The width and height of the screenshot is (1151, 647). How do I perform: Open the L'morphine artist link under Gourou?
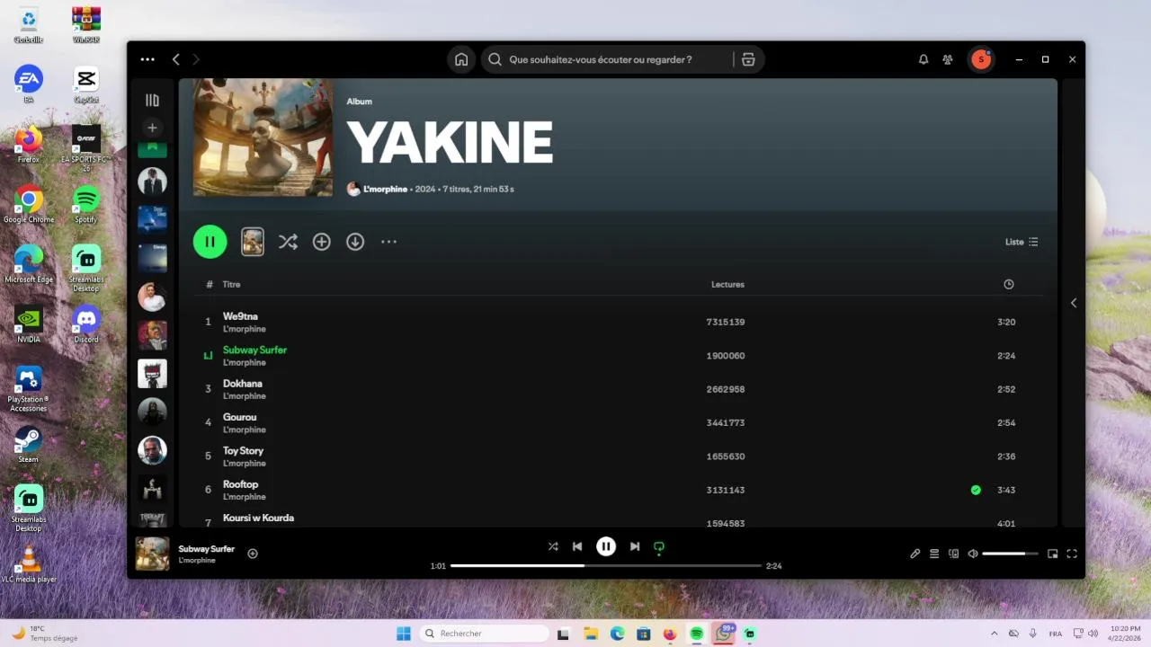click(245, 430)
